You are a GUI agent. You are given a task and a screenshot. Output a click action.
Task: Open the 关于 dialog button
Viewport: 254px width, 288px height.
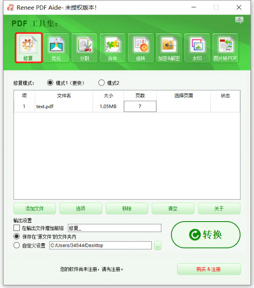tap(219, 208)
